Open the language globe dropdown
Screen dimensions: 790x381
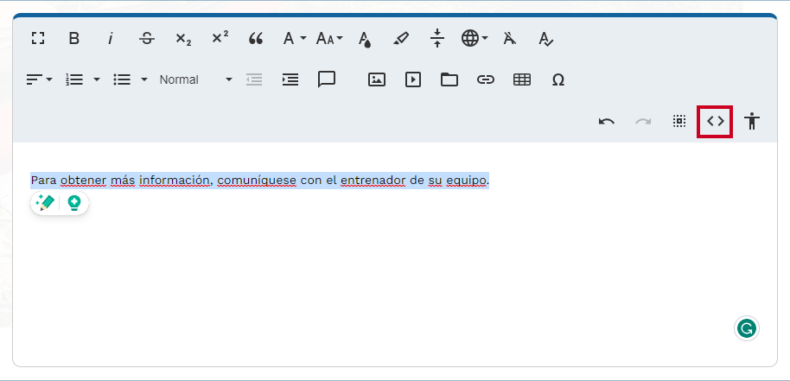475,38
